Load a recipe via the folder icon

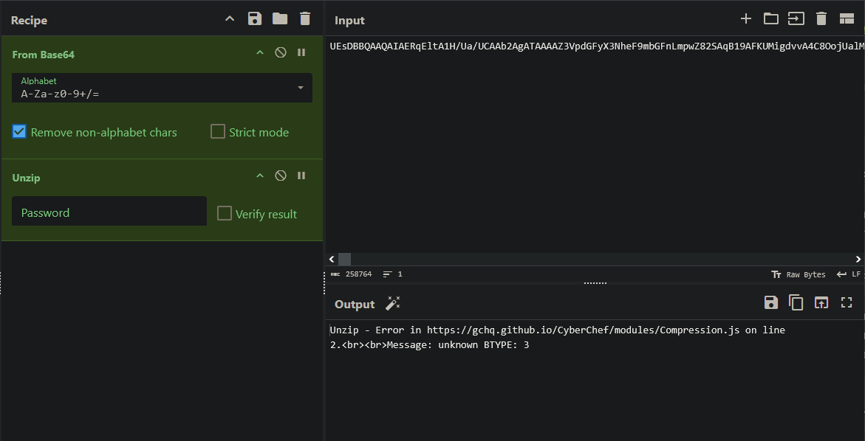pyautogui.click(x=280, y=19)
